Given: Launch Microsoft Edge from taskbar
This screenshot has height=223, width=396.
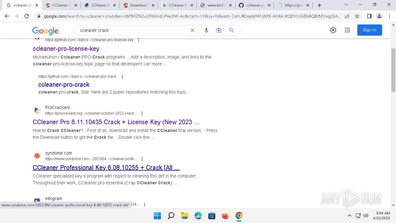Looking at the screenshot, I should point(198,216).
